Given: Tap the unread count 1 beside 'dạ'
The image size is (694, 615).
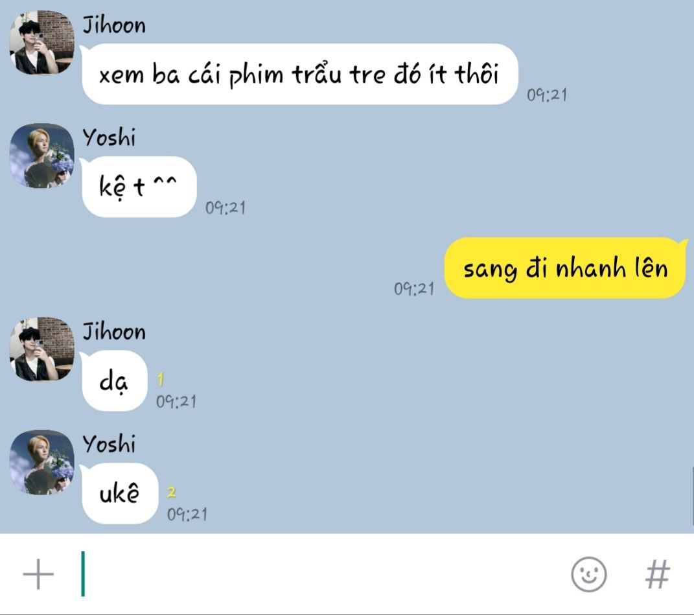Looking at the screenshot, I should click(161, 379).
